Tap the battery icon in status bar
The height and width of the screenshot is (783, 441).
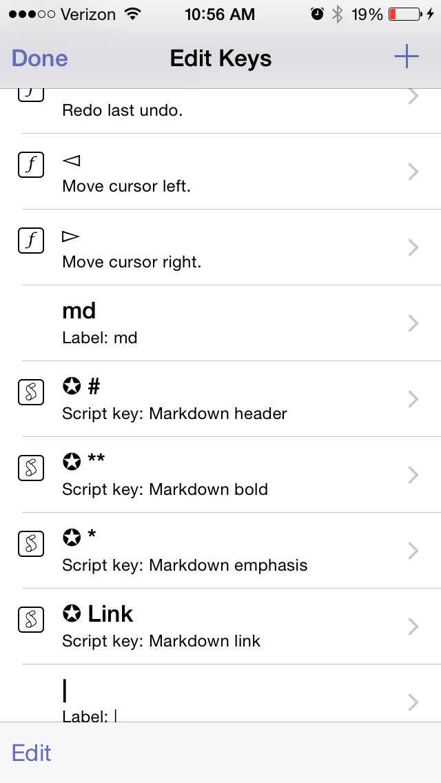coord(405,14)
